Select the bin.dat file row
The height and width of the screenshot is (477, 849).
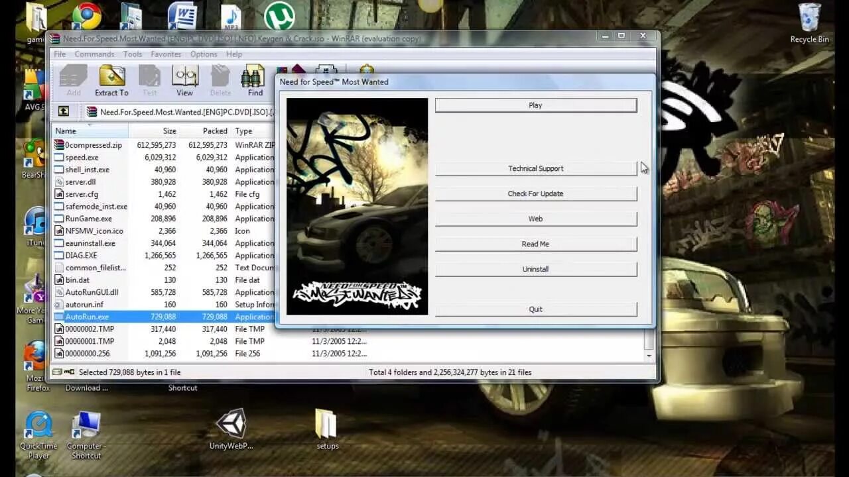point(164,280)
